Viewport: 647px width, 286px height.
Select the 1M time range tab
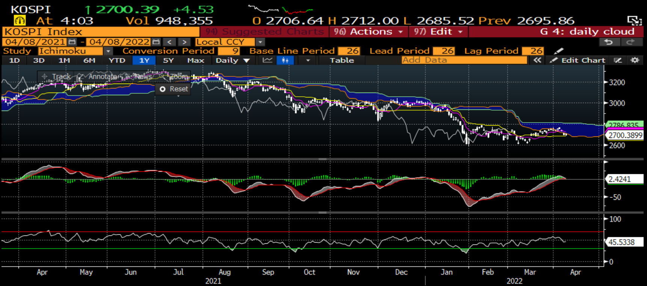(64, 60)
